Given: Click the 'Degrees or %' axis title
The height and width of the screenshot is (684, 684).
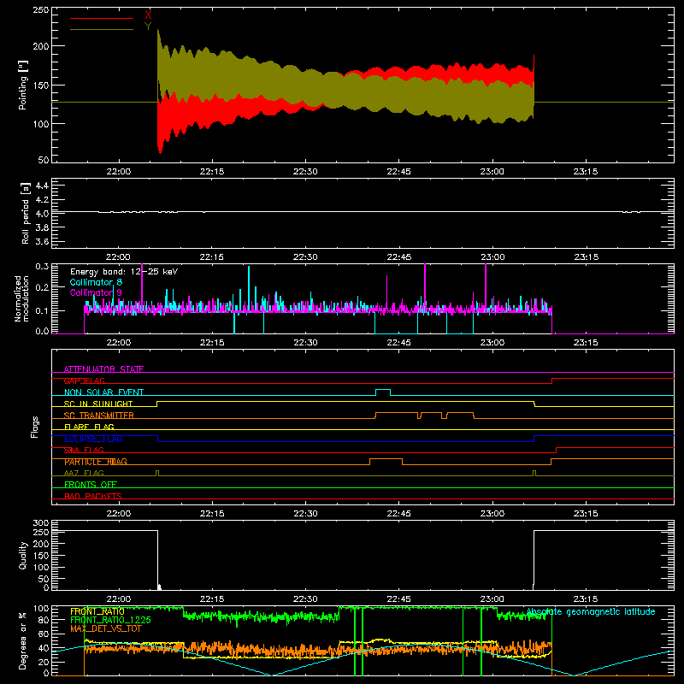Looking at the screenshot, I should [23, 641].
